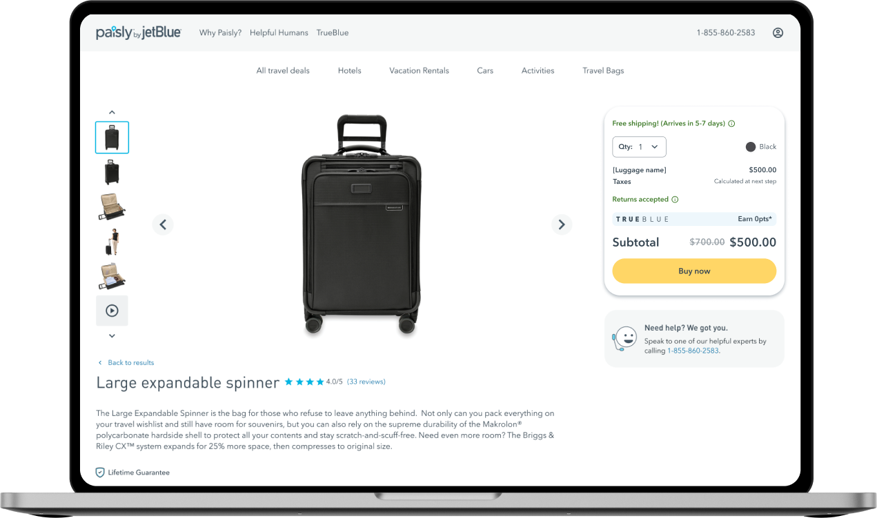Open the Hotels tab
The width and height of the screenshot is (877, 518).
point(350,70)
